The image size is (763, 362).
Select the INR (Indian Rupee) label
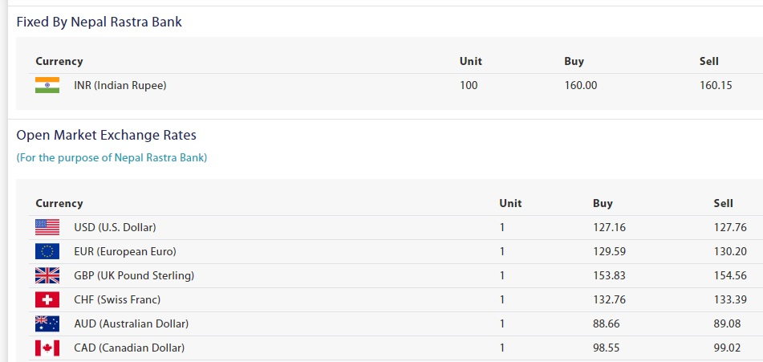click(x=120, y=85)
